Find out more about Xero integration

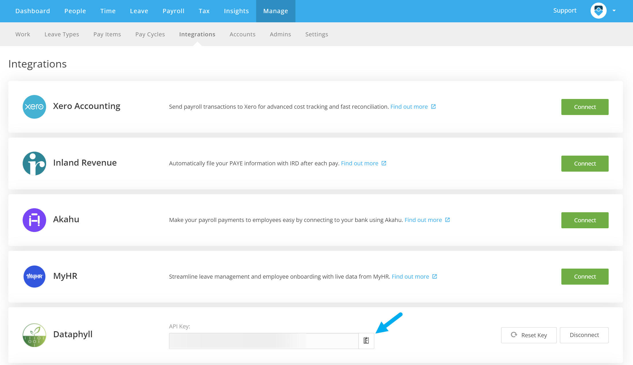pos(409,107)
